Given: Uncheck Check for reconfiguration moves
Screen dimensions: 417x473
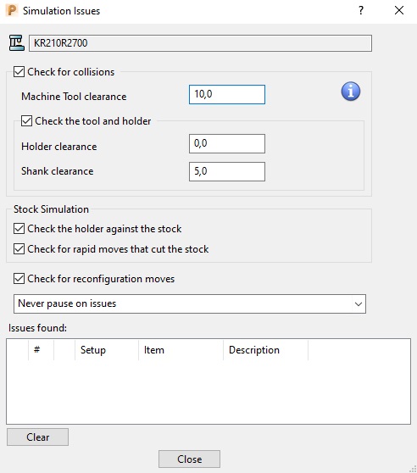Looking at the screenshot, I should (19, 278).
